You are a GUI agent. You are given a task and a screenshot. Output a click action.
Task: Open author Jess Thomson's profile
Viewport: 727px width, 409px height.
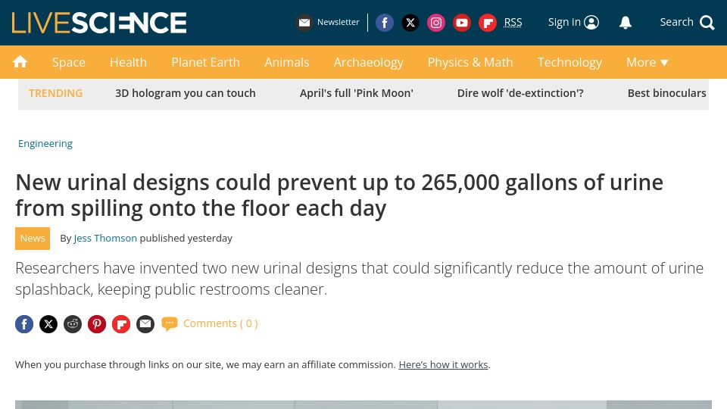105,239
